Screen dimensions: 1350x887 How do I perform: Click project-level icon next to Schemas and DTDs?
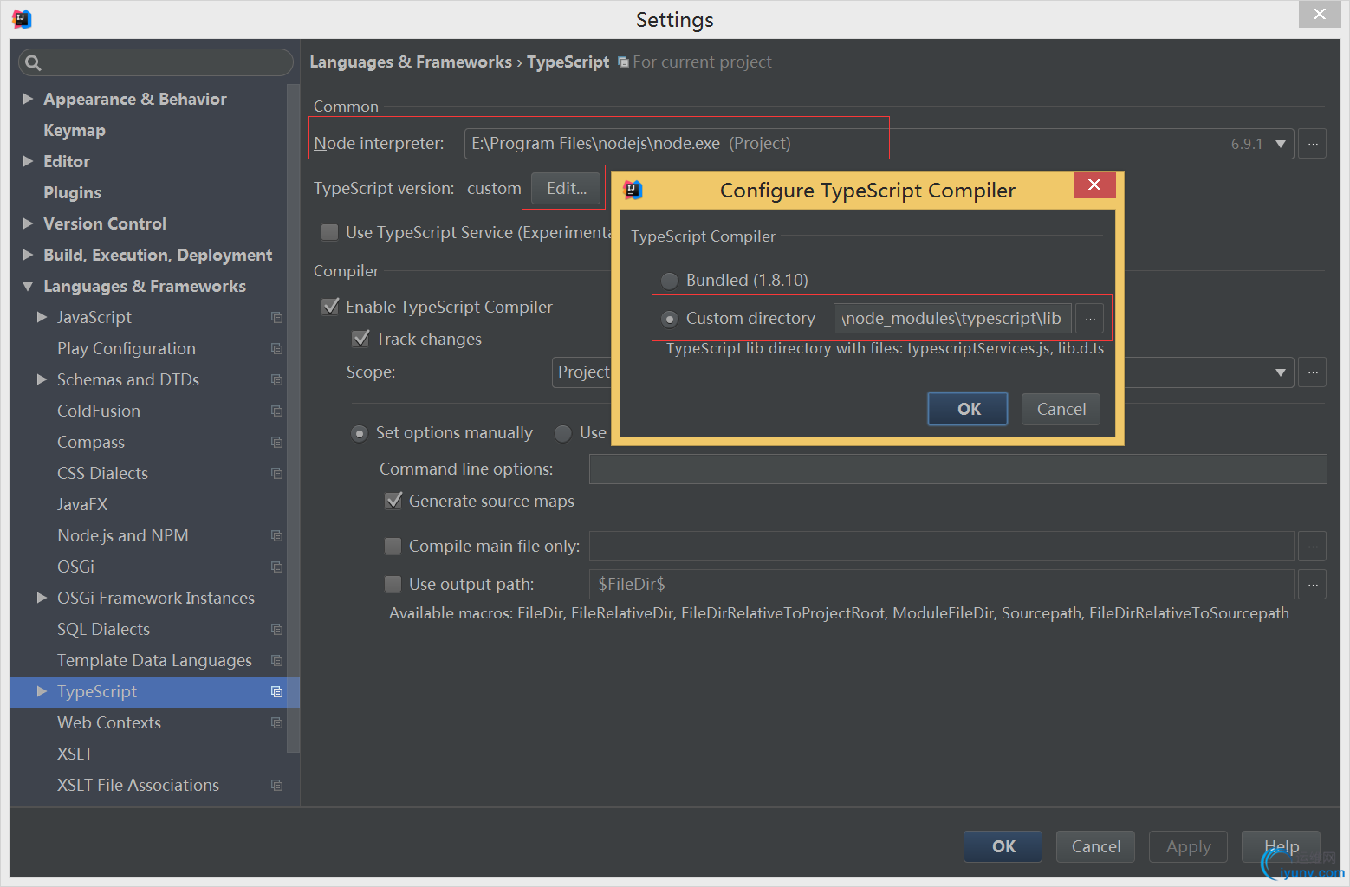coord(276,380)
